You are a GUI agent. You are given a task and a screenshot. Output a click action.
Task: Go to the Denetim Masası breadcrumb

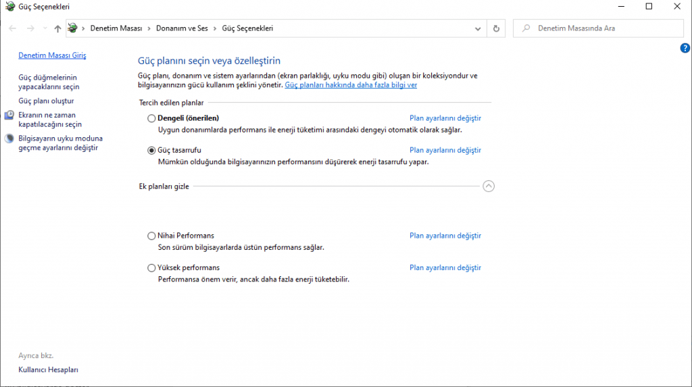click(x=116, y=28)
